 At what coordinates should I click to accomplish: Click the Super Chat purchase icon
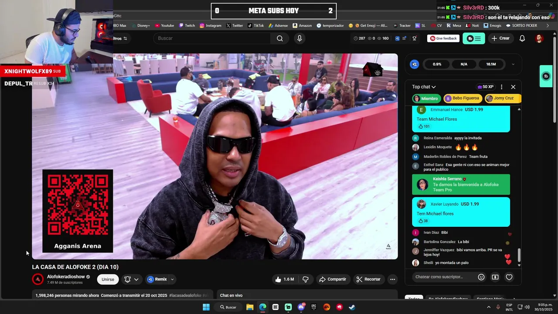(x=495, y=277)
